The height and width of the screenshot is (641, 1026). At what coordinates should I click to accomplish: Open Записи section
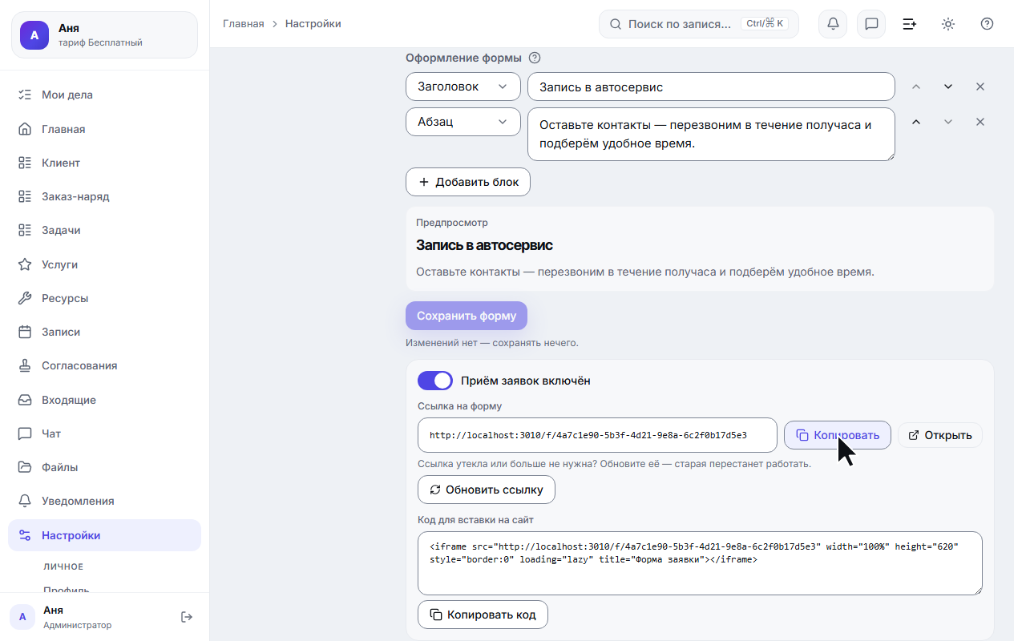104,332
